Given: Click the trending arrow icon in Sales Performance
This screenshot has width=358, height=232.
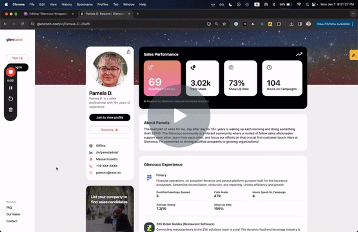Looking at the screenshot, I should (299, 54).
